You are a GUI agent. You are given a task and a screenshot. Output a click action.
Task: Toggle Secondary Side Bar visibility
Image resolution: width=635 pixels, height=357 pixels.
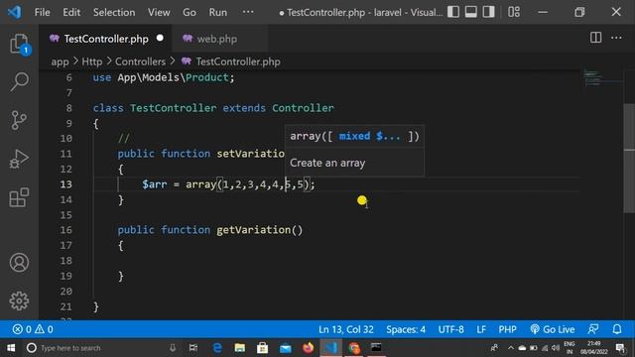489,12
